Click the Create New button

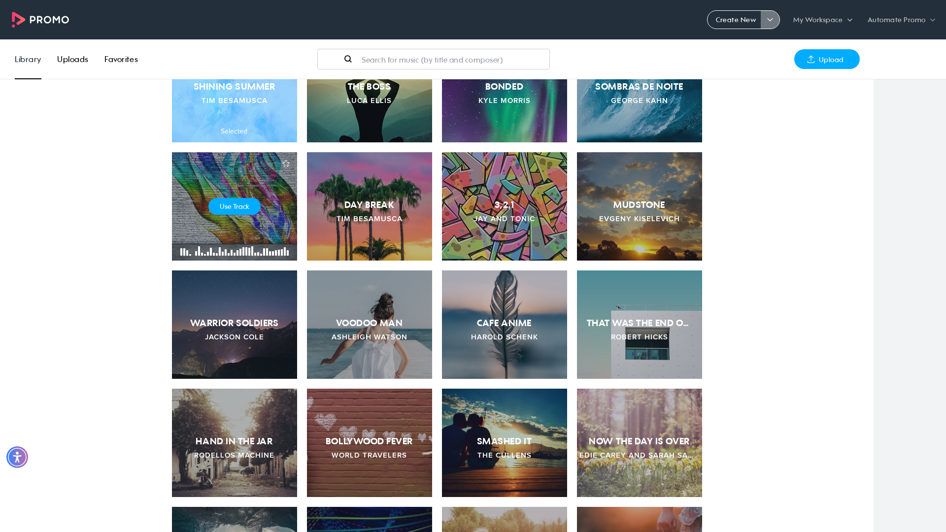(735, 20)
